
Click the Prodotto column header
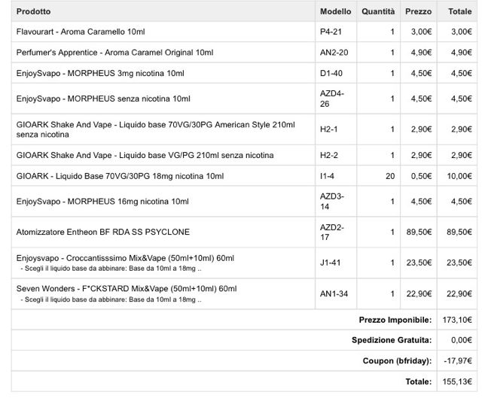tap(33, 12)
